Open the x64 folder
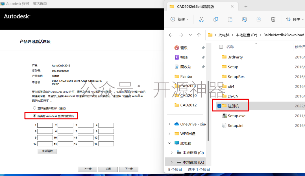 point(228,86)
